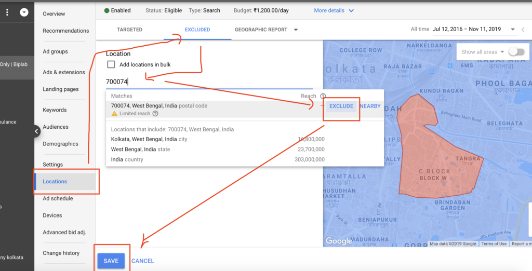This screenshot has width=532, height=271.
Task: Open Advanced bid adj. section
Action: pos(64,233)
